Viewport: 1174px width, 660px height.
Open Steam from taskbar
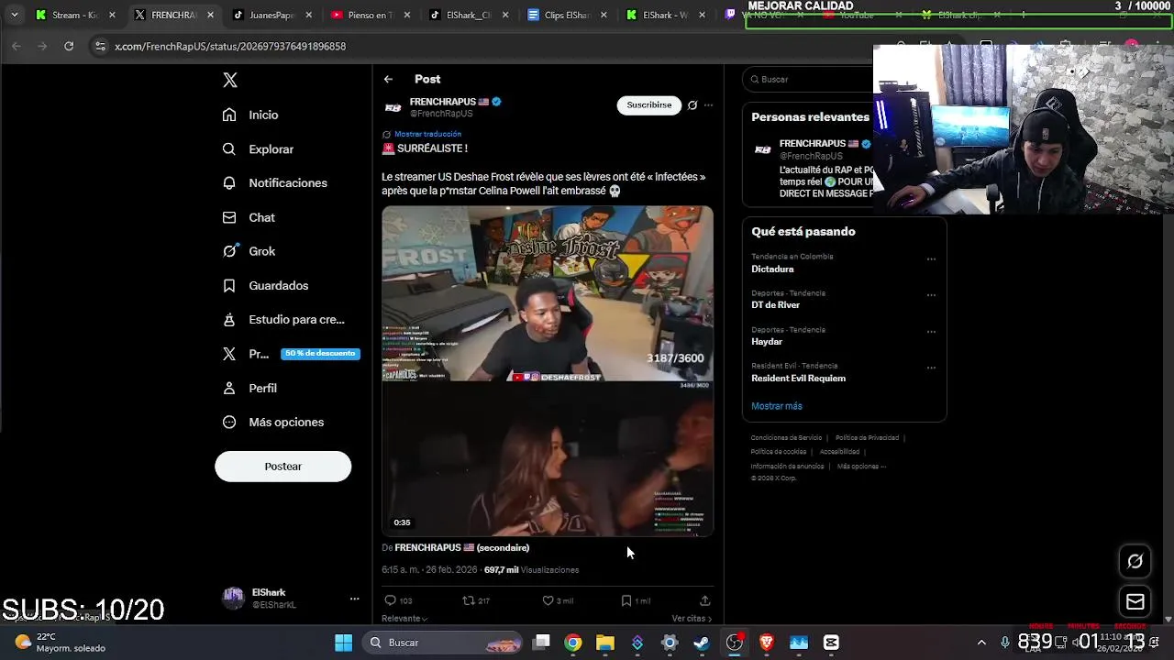point(702,643)
